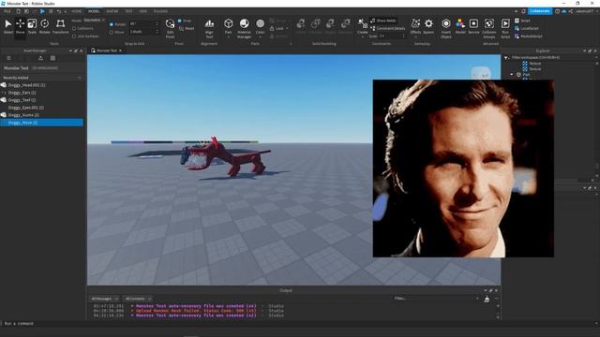
Task: Click the Collaborate button
Action: pyautogui.click(x=540, y=11)
